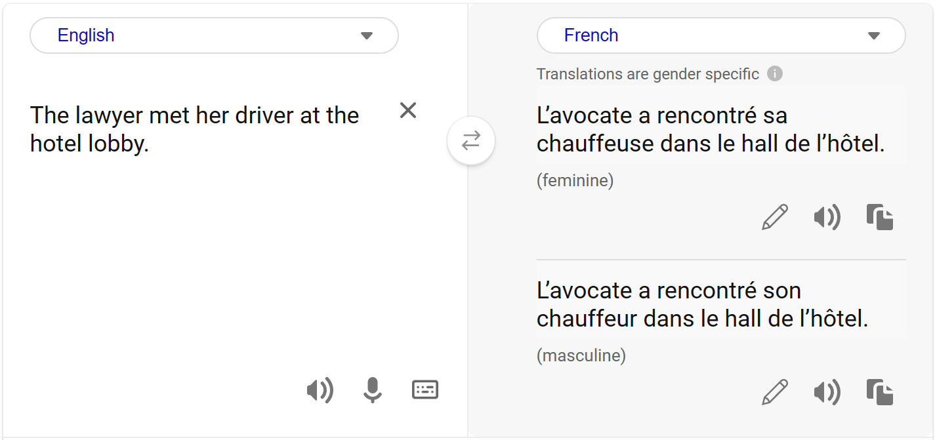View info about gender-specific translations
The height and width of the screenshot is (440, 935).
774,73
